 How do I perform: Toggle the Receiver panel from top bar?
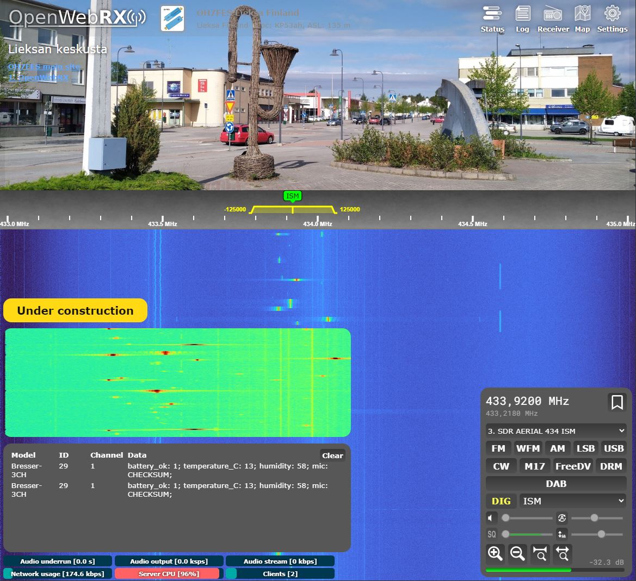click(x=553, y=19)
